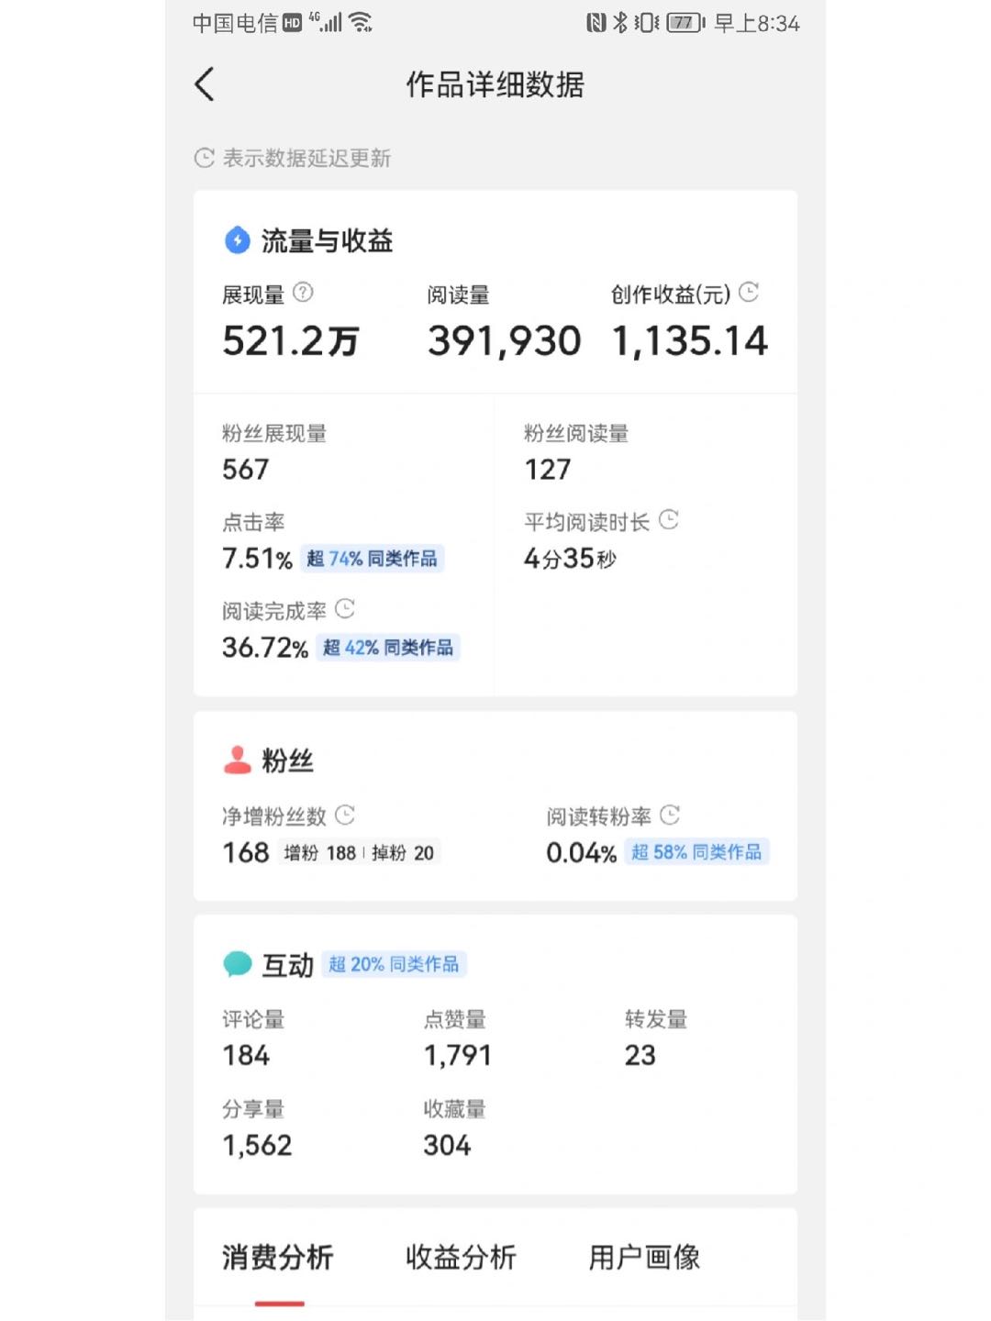The height and width of the screenshot is (1321, 991).
Task: Tap the 1,135.14 creation income value
Action: [x=690, y=341]
